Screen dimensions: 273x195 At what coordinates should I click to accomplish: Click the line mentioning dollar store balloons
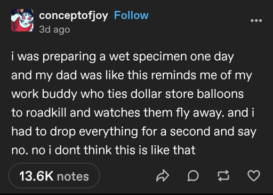pos(127,94)
